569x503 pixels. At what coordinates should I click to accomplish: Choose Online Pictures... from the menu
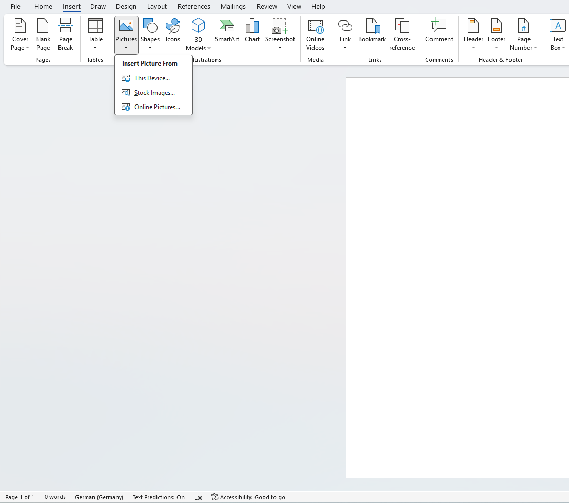[x=153, y=107]
